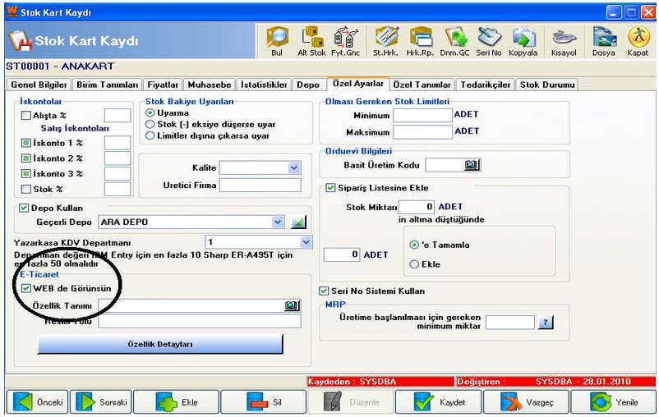
Task: Select the 'e Tamamla radio option
Action: coord(414,245)
